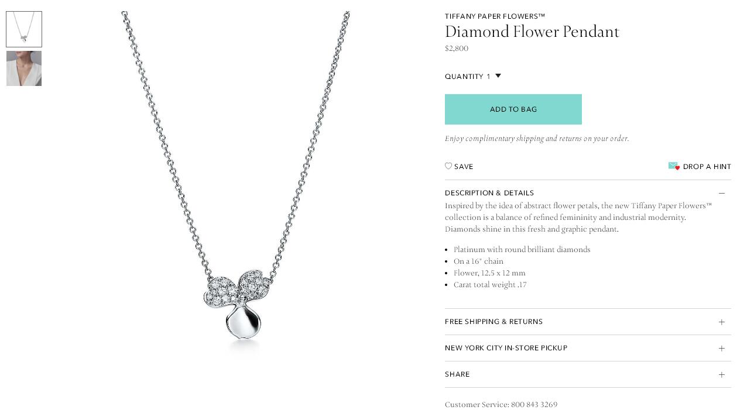This screenshot has height=410, width=754.
Task: Click plus icon beside Free Shipping & Returns
Action: 722,322
